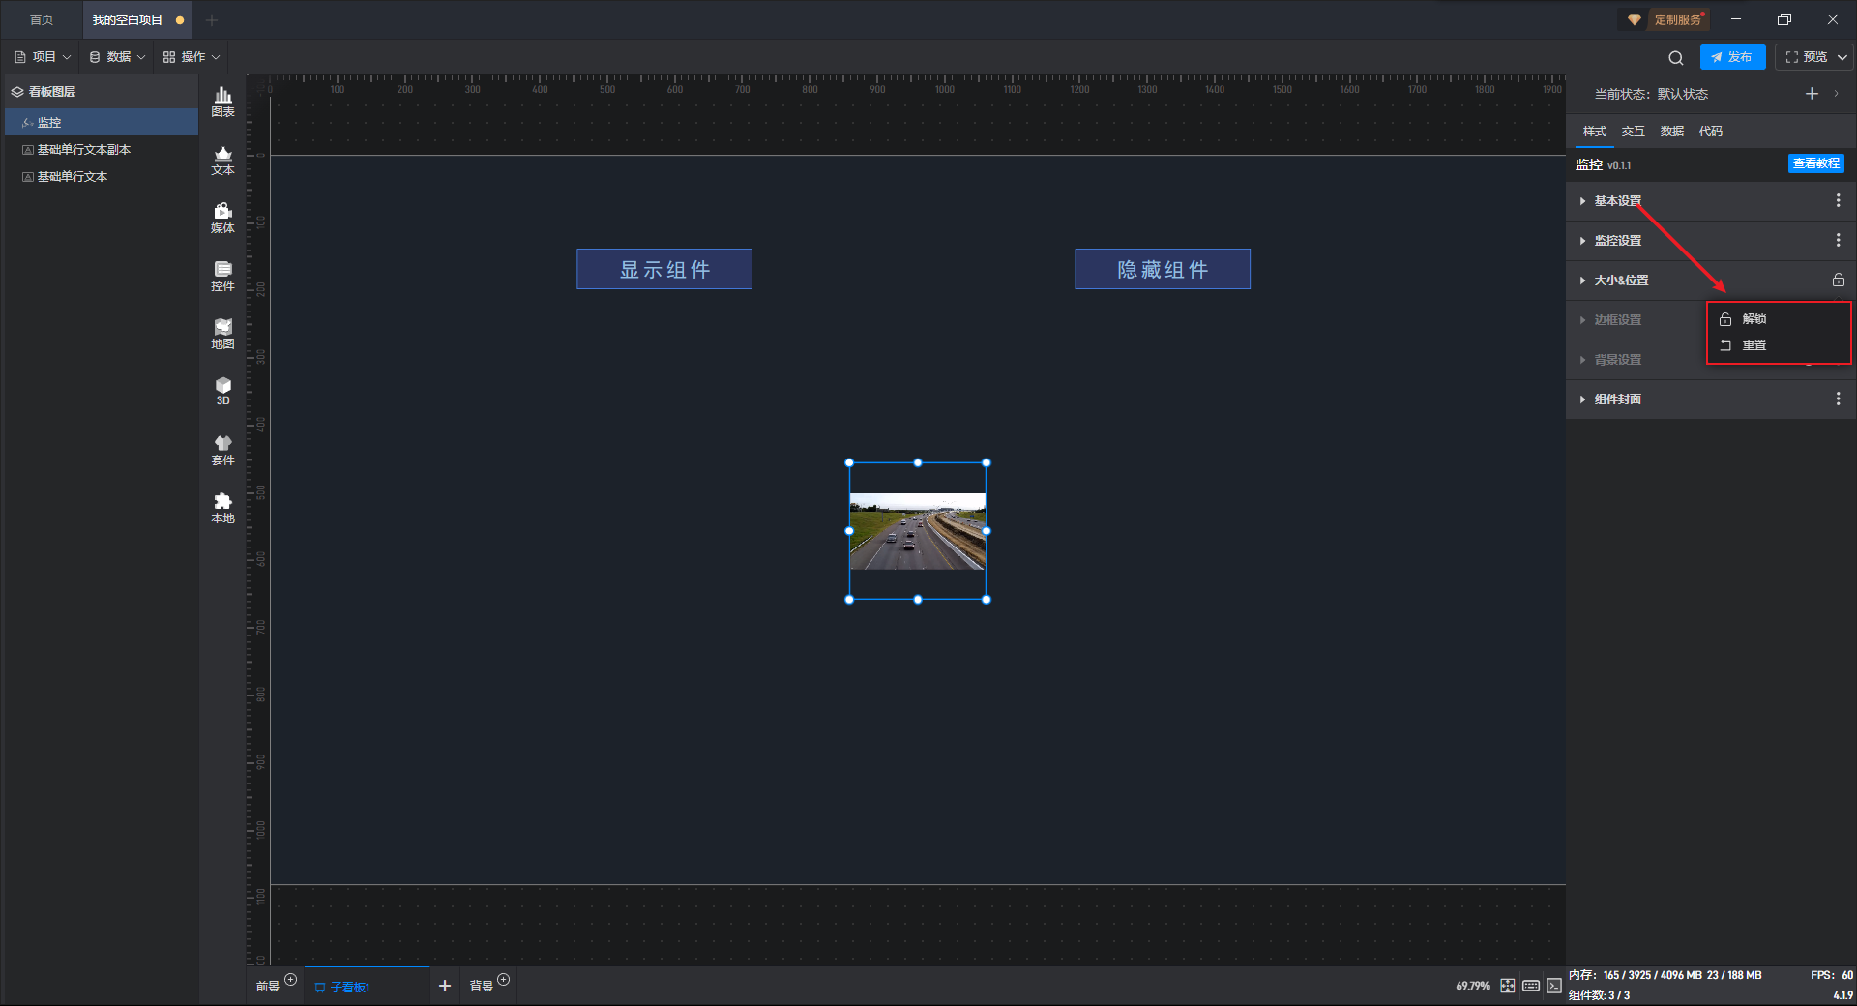Click the fit-to-screen icon in status bar

tap(1508, 986)
